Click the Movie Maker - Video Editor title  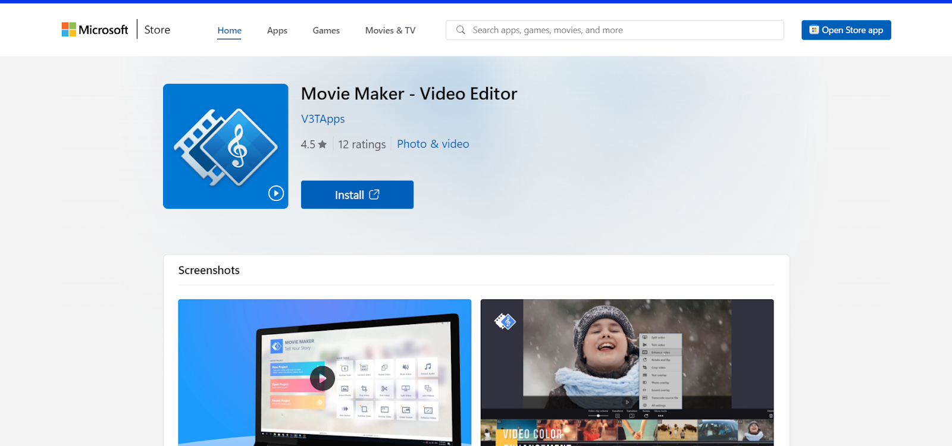click(x=409, y=94)
